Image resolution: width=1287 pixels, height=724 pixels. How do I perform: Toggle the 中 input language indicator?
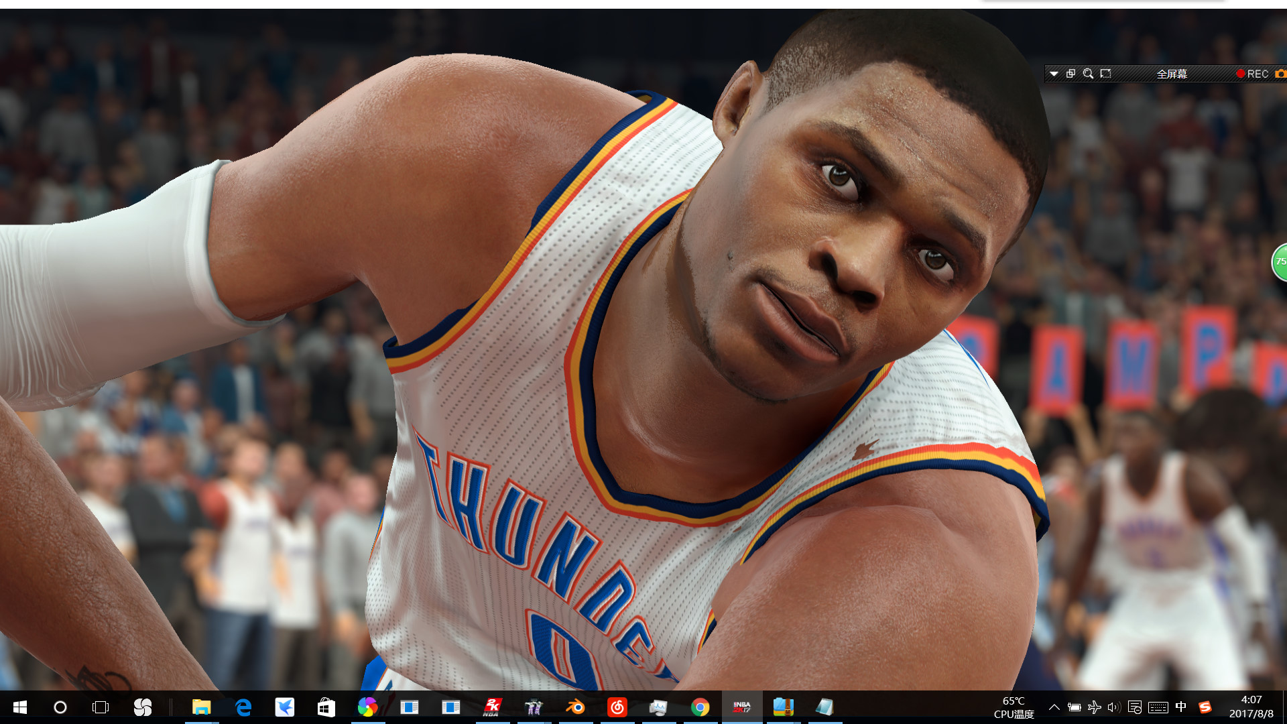click(1181, 707)
